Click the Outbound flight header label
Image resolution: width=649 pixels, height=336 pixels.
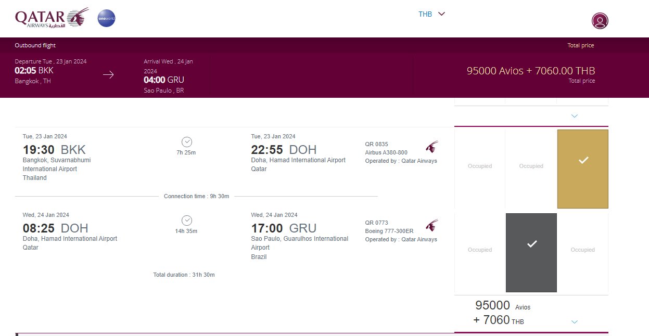pyautogui.click(x=35, y=45)
